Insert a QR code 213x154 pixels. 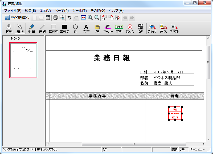[x=141, y=29]
